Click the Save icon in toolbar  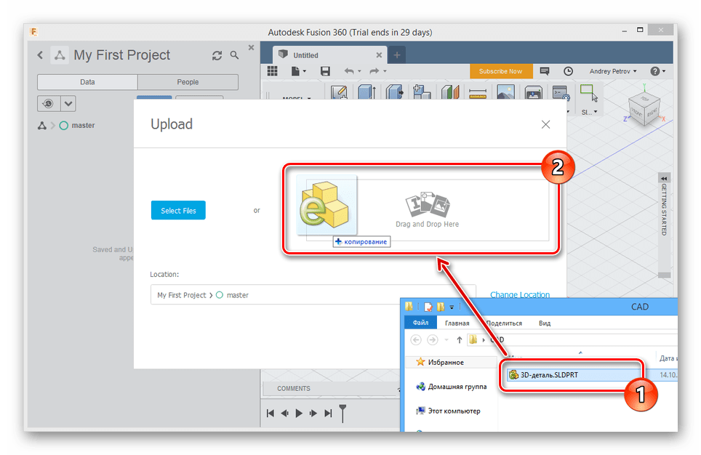click(x=325, y=71)
